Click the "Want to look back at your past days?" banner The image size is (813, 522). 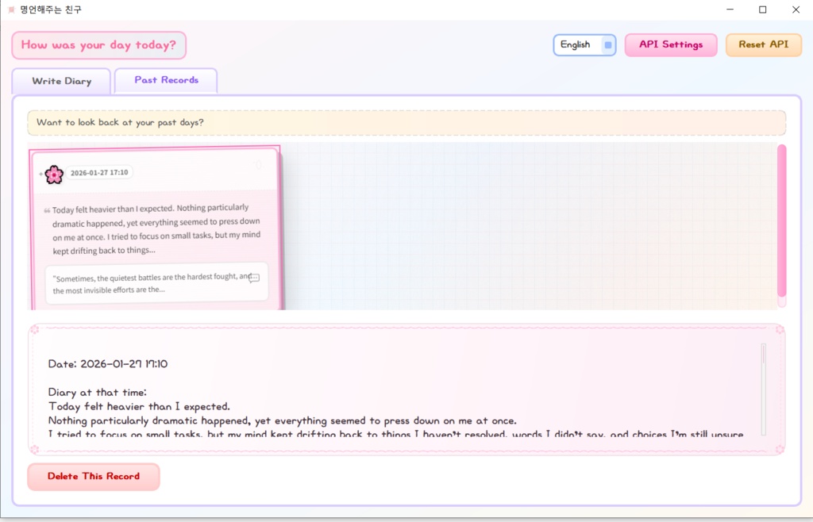click(x=406, y=123)
